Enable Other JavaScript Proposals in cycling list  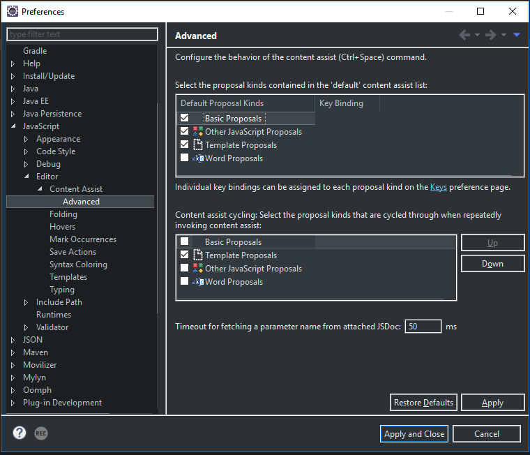pos(185,268)
